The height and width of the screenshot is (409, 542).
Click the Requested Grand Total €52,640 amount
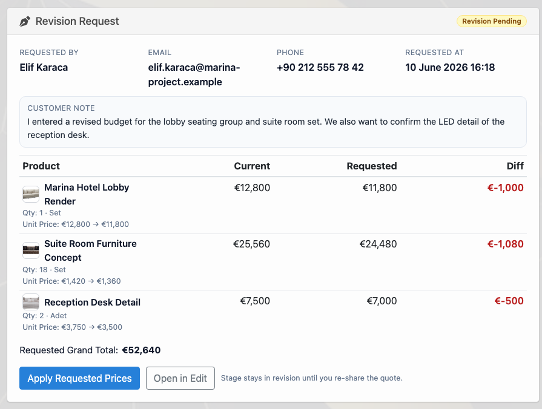tap(141, 350)
